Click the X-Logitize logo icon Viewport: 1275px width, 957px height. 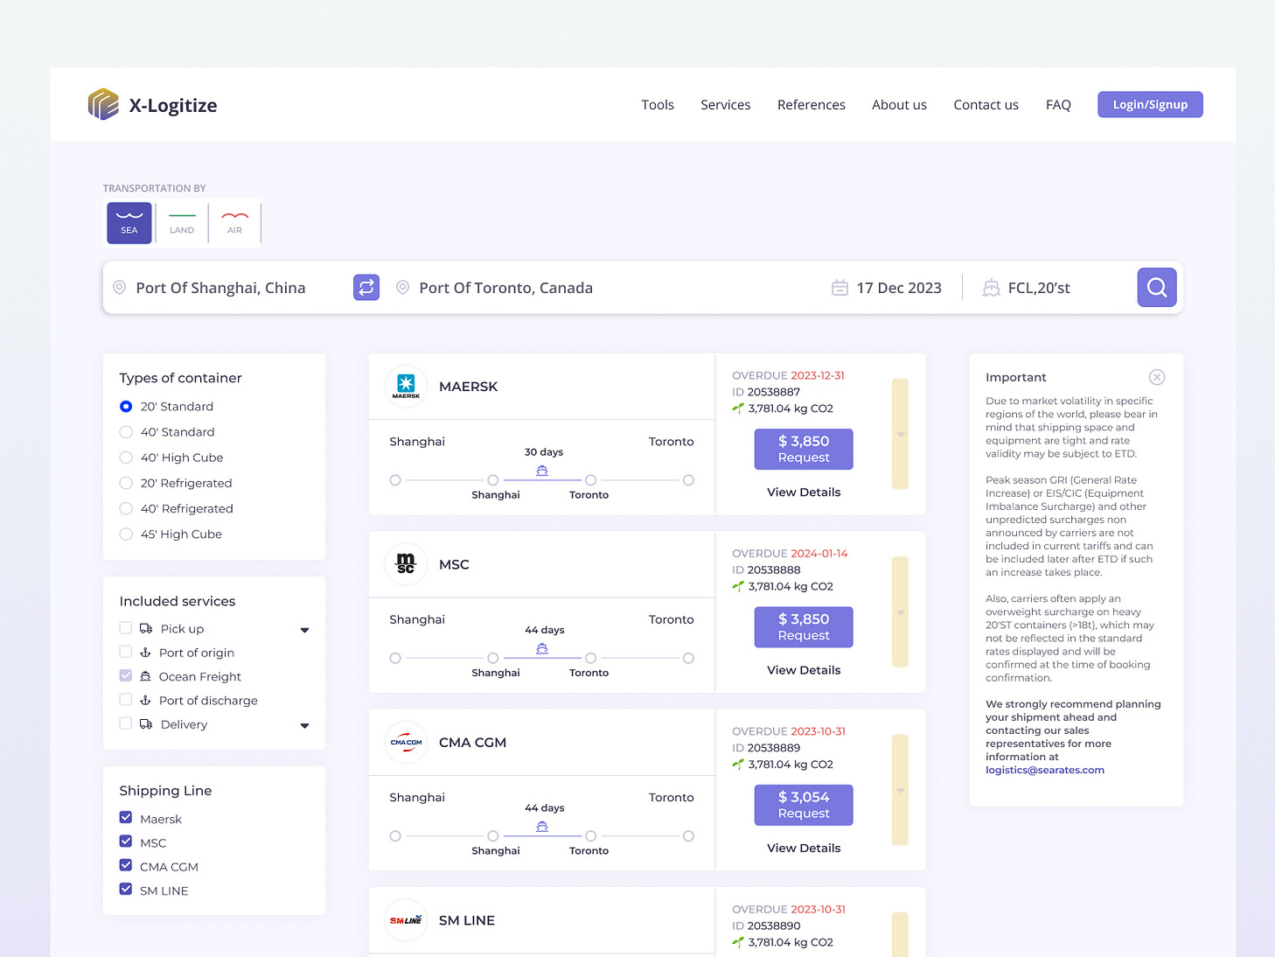[103, 104]
